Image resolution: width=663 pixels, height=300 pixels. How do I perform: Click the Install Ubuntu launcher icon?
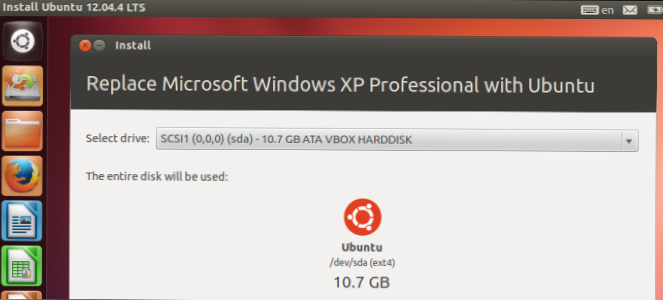coord(22,84)
